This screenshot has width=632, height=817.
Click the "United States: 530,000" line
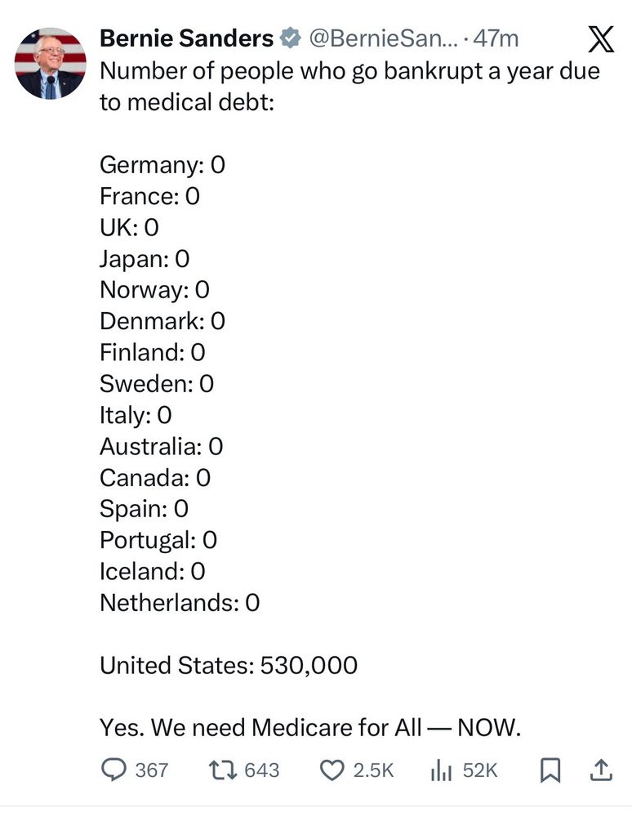[229, 665]
